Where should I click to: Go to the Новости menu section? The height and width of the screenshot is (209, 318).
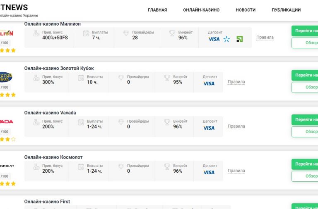point(246,10)
